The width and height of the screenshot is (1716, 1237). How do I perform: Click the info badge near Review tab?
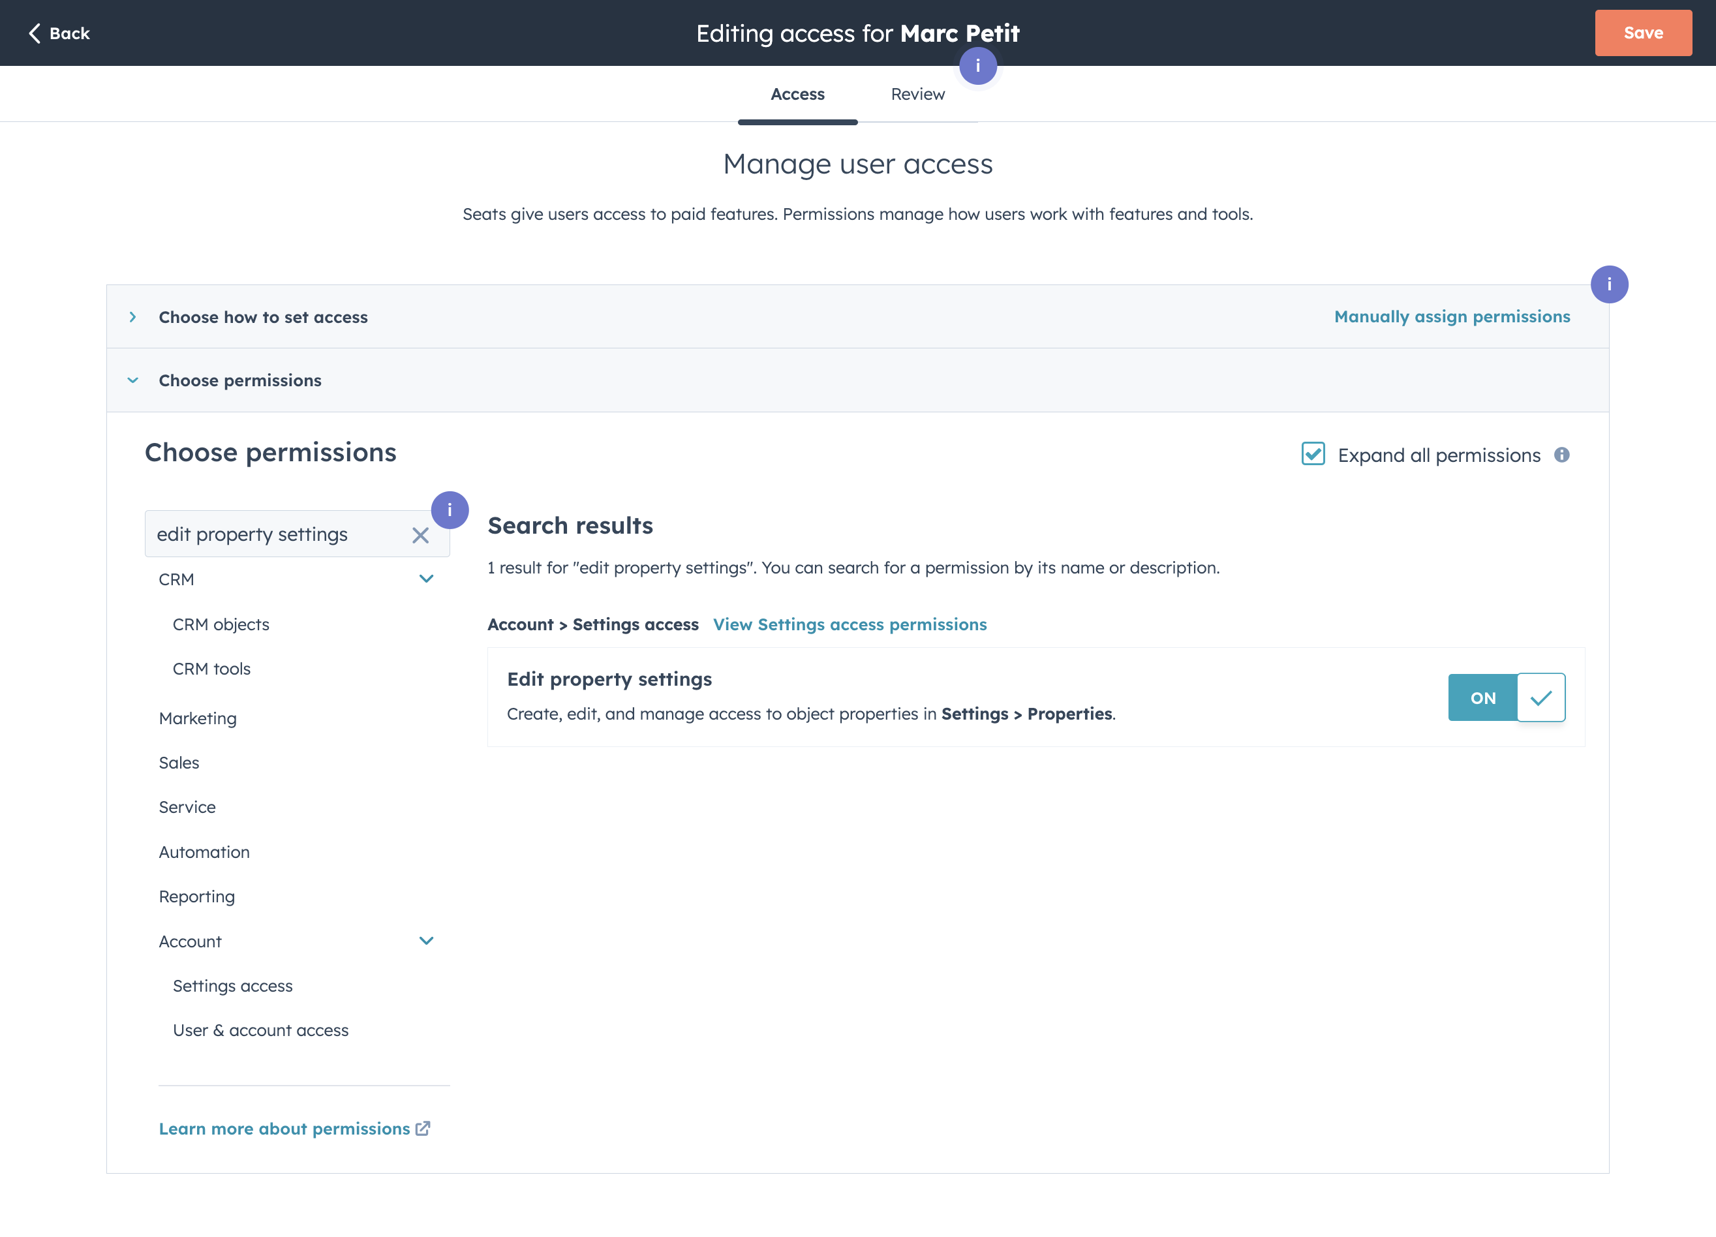coord(977,66)
